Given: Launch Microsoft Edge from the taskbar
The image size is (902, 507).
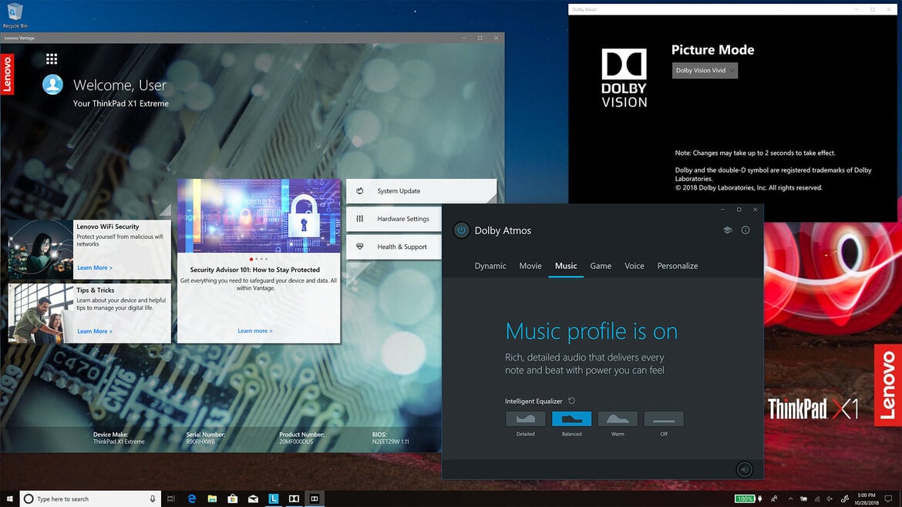Looking at the screenshot, I should coord(191,499).
